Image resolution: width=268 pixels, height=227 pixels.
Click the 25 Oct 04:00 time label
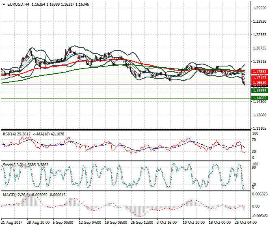[x=245, y=223]
